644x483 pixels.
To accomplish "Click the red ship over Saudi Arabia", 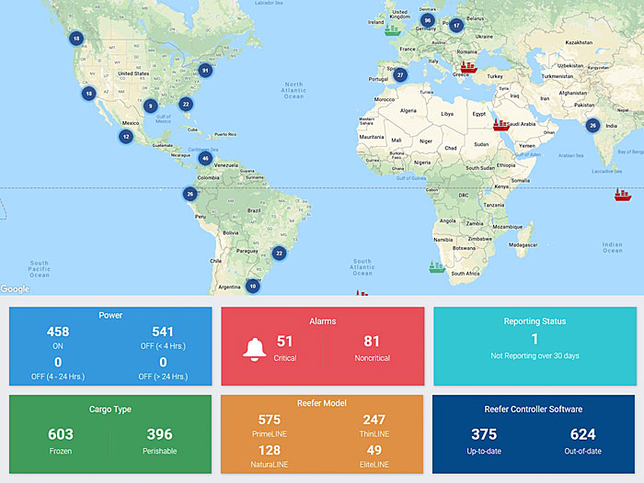I will coord(501,125).
